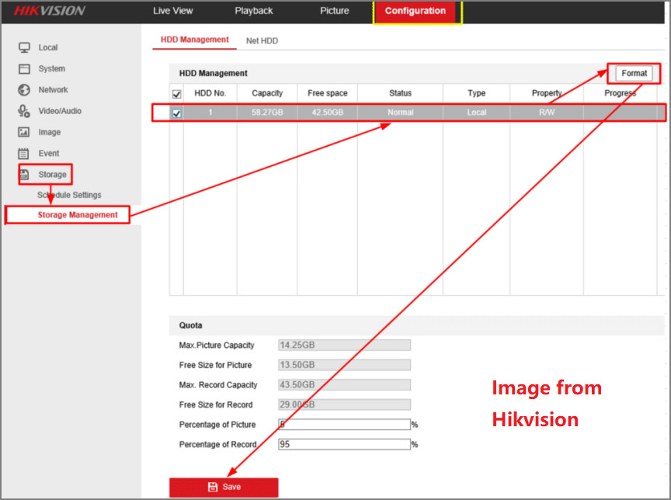Screen dimensions: 671x500
Task: Click the Normal status cell
Action: click(x=401, y=113)
